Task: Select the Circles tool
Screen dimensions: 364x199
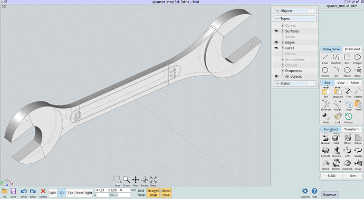Action: [x=325, y=72]
